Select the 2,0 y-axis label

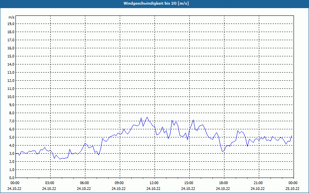pyautogui.click(x=12, y=161)
